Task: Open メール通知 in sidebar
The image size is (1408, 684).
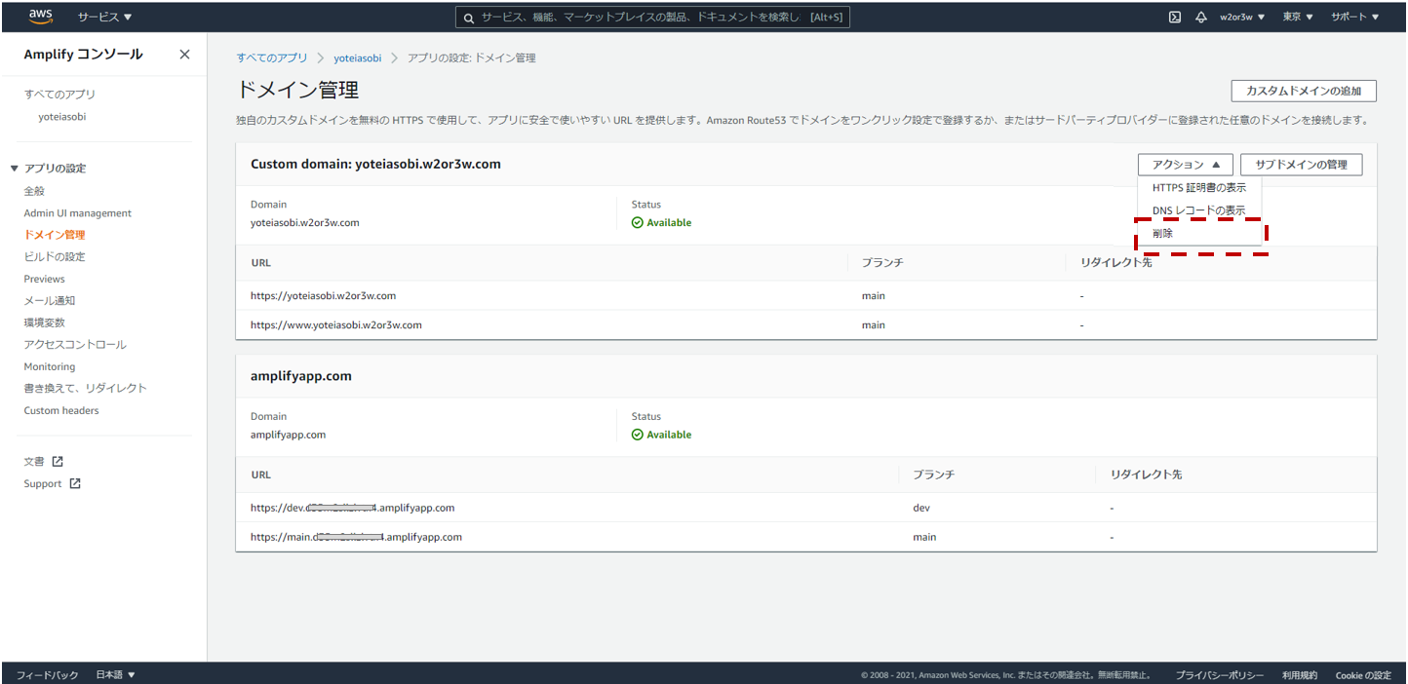Action: (x=49, y=301)
